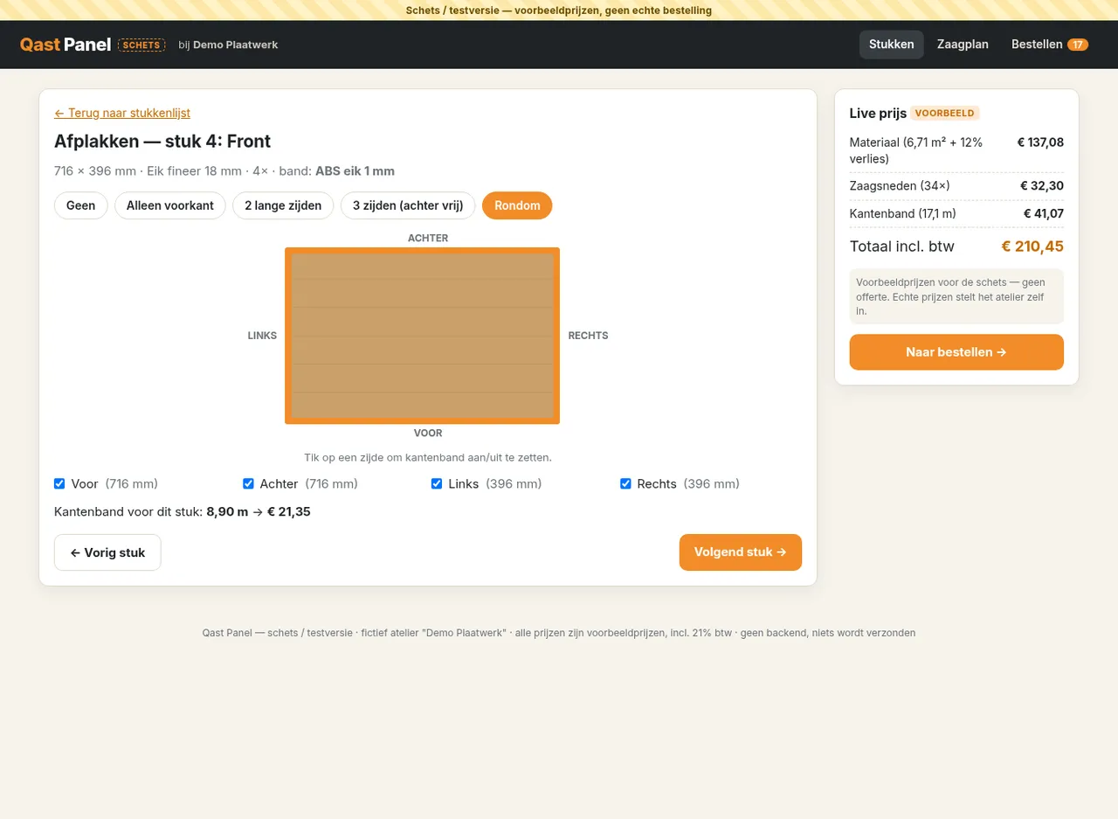The height and width of the screenshot is (819, 1118).
Task: Choose the Alleen voorkant preset
Action: pos(170,205)
